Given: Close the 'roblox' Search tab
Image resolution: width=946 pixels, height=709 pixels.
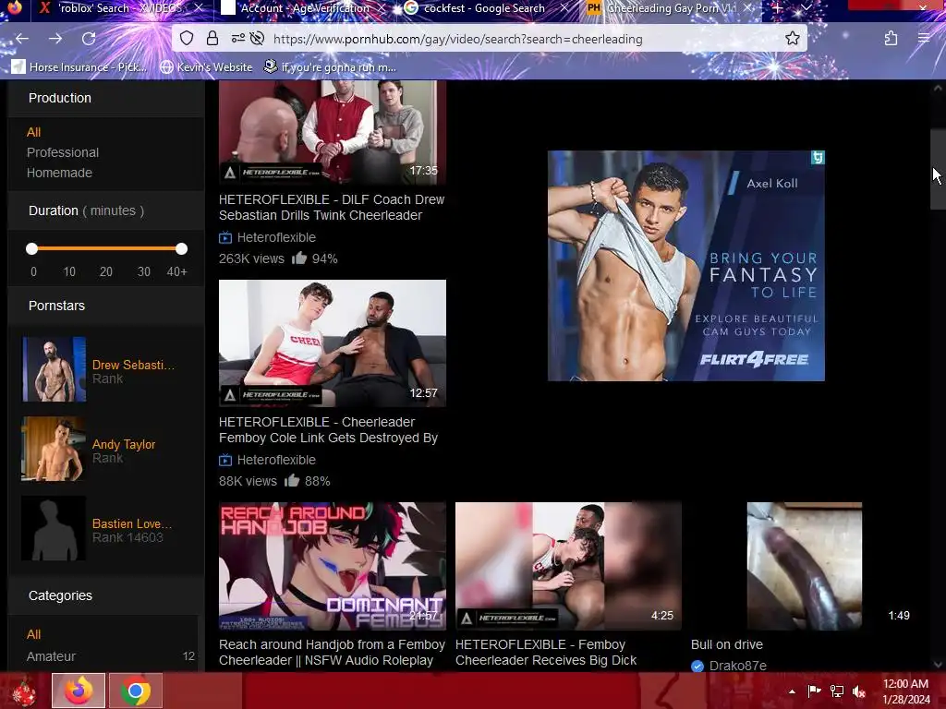Looking at the screenshot, I should [200, 7].
